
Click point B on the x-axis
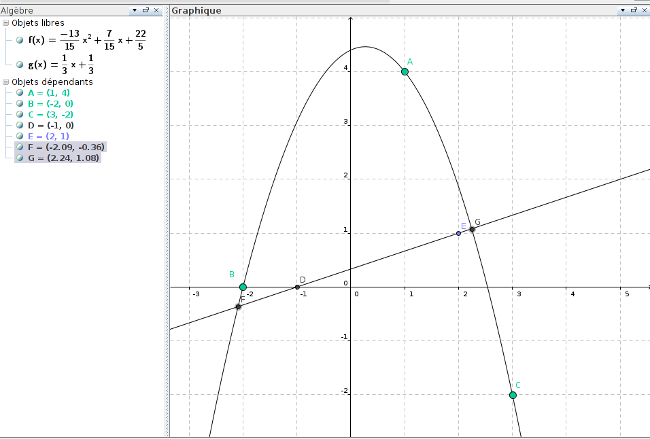tap(243, 287)
